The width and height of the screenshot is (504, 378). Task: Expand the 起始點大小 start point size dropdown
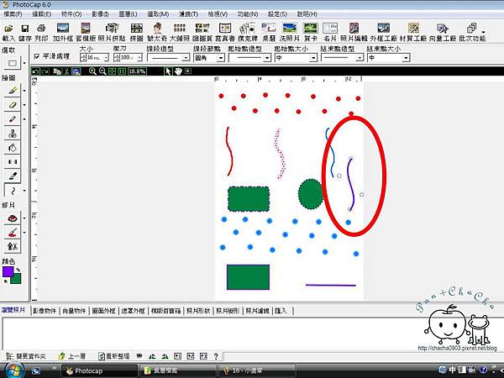(x=313, y=58)
